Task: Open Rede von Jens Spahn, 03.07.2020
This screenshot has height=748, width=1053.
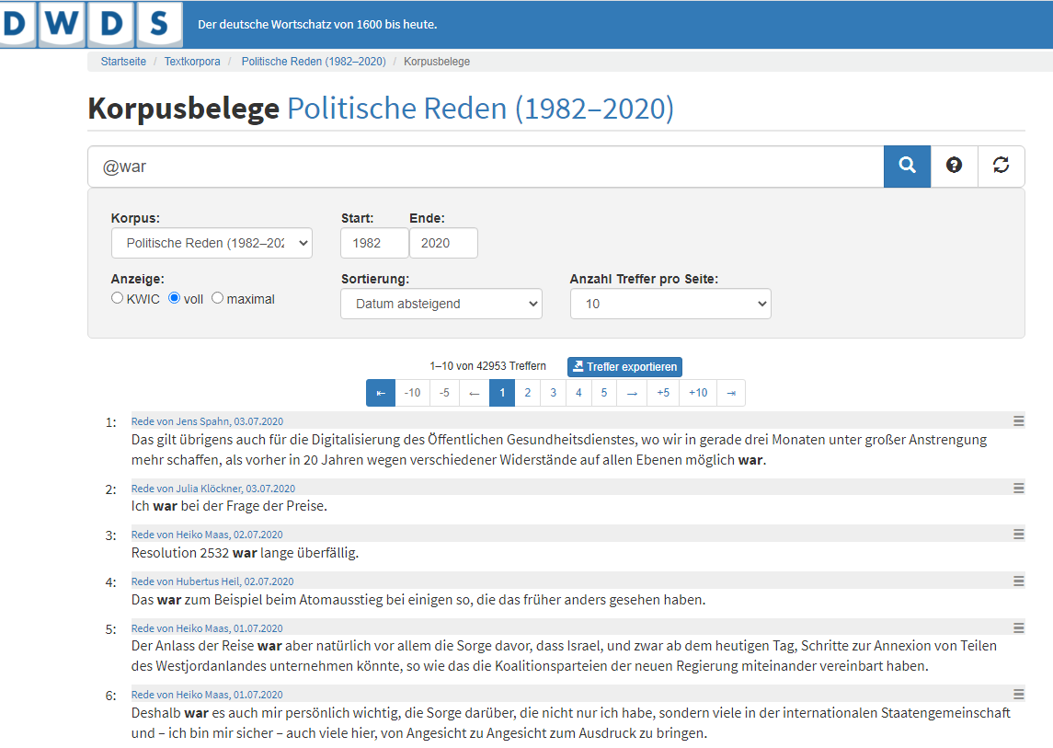Action: tap(207, 421)
